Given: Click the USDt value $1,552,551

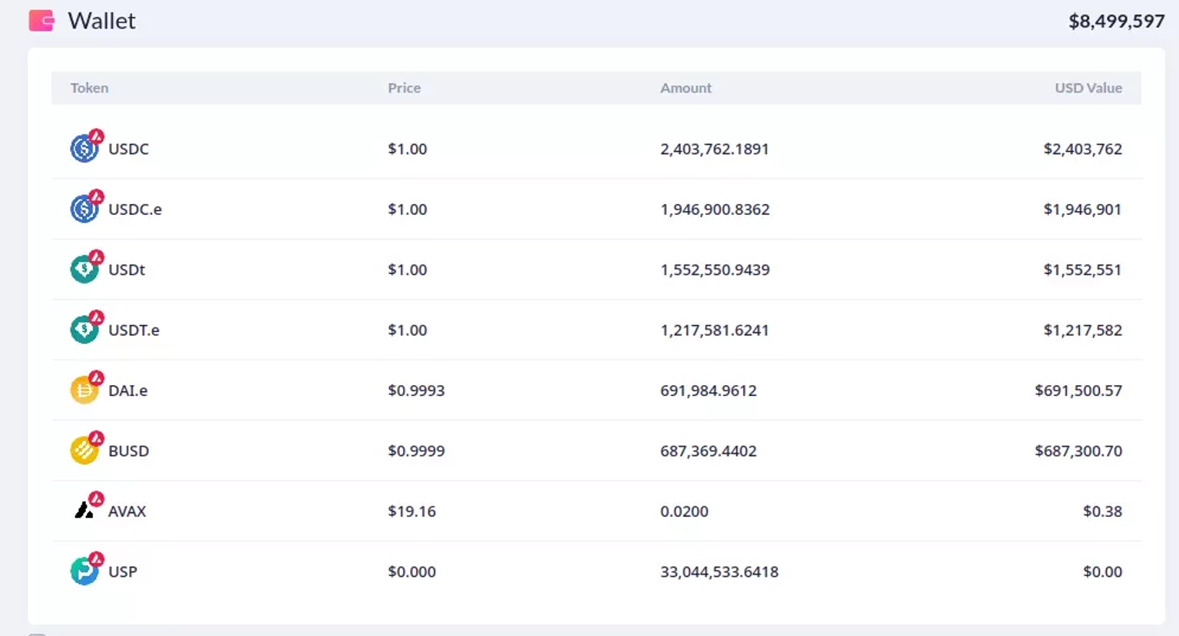Looking at the screenshot, I should point(1082,270).
